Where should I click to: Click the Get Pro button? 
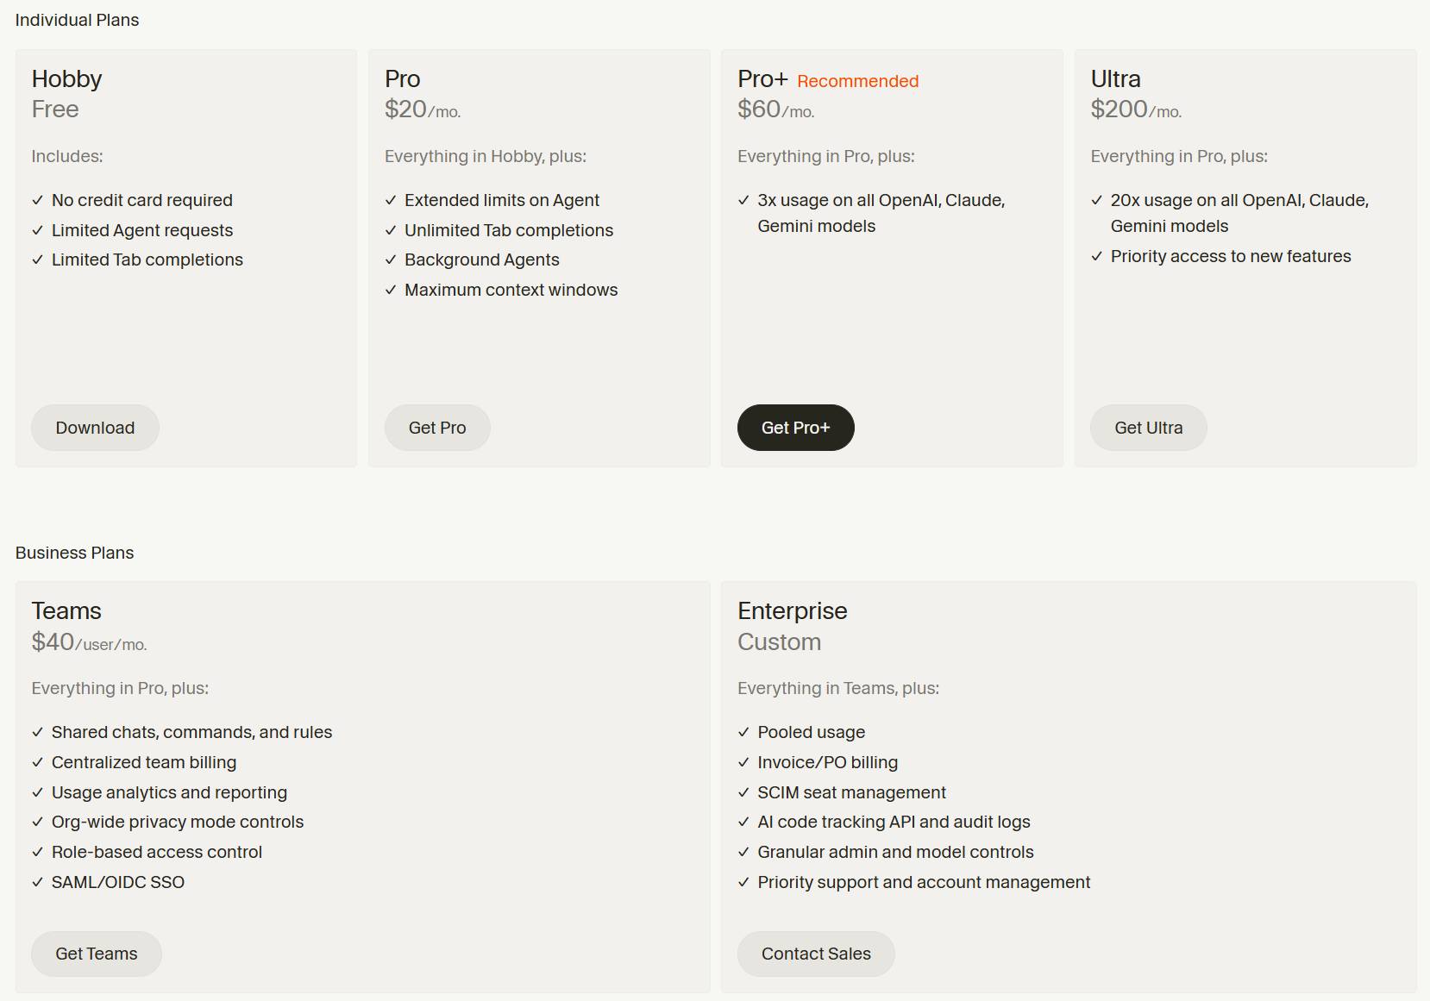437,427
